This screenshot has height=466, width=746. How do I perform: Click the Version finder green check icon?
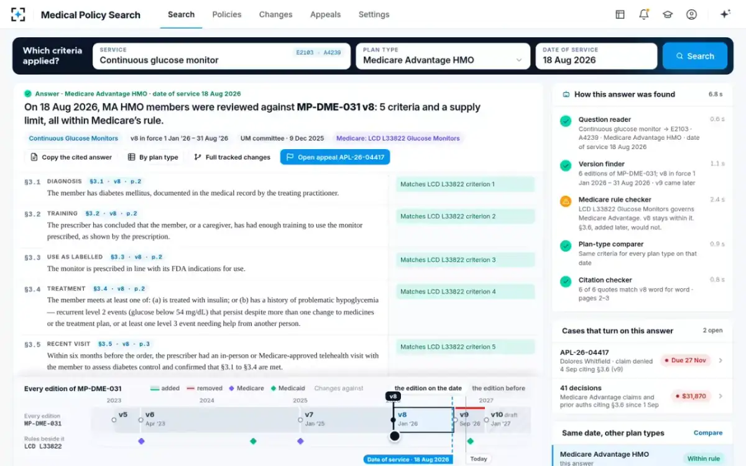[566, 166]
